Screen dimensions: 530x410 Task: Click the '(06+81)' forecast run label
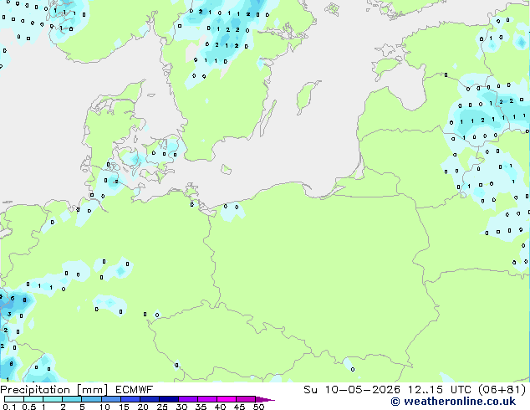502,390
